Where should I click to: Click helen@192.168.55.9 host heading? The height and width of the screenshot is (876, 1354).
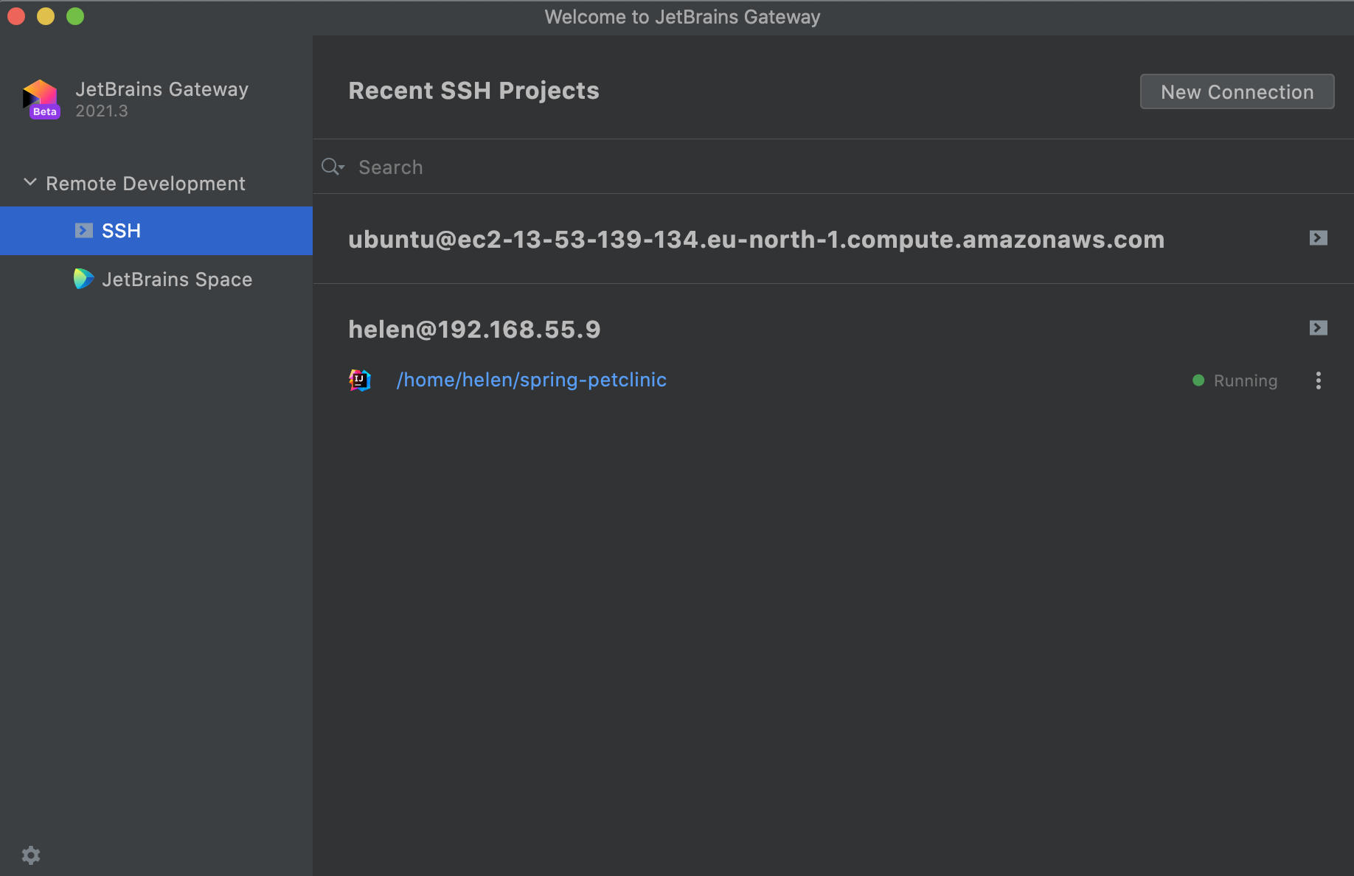click(474, 330)
